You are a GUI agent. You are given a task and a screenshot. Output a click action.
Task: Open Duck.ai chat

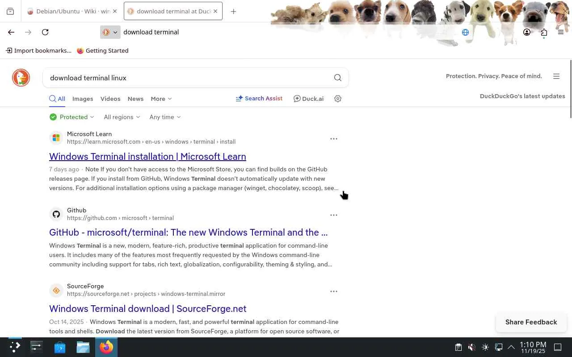[308, 99]
